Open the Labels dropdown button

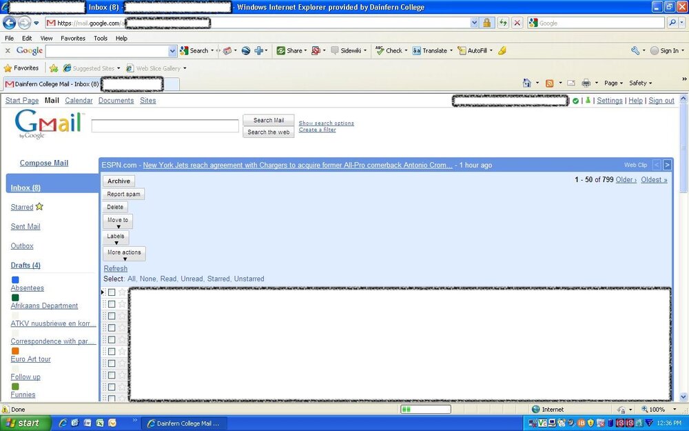pos(116,238)
